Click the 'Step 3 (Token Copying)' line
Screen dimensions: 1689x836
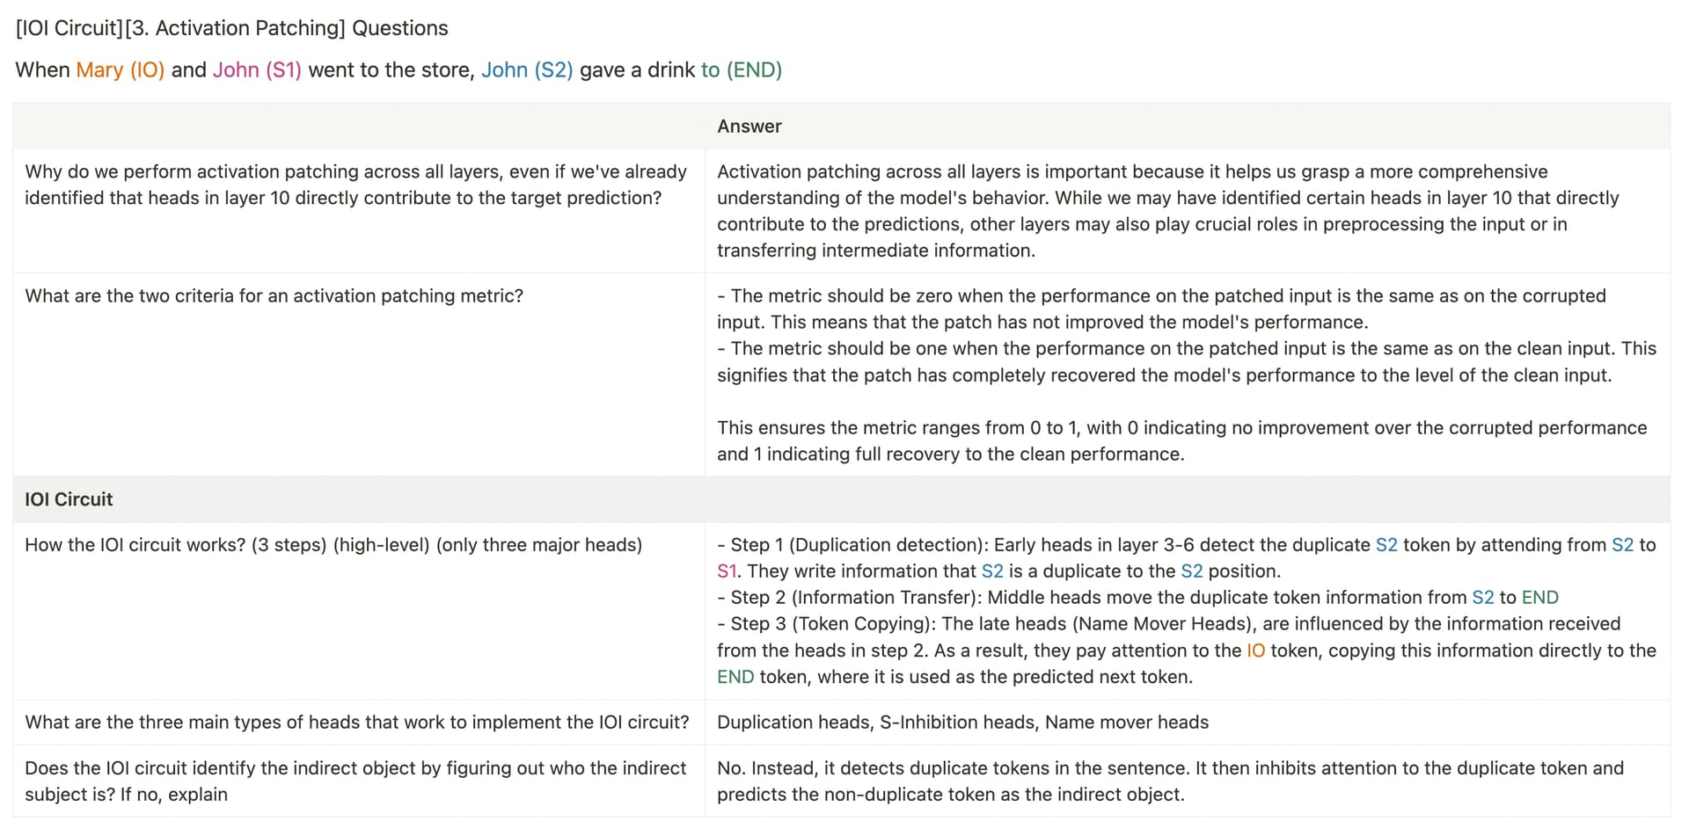pos(1187,651)
